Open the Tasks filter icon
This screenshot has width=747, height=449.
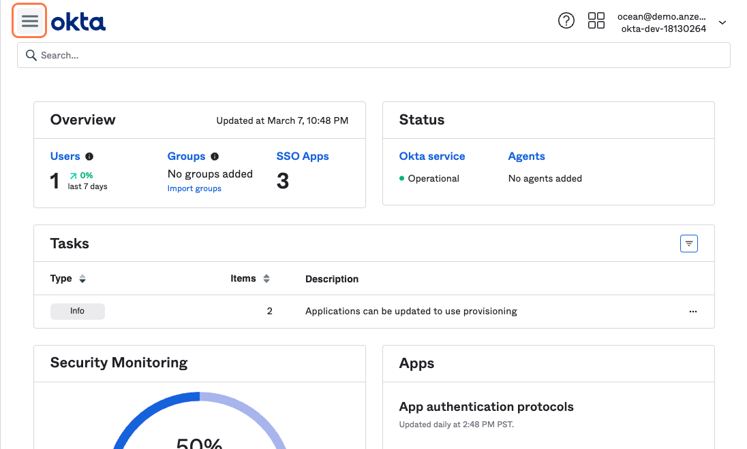pyautogui.click(x=688, y=243)
